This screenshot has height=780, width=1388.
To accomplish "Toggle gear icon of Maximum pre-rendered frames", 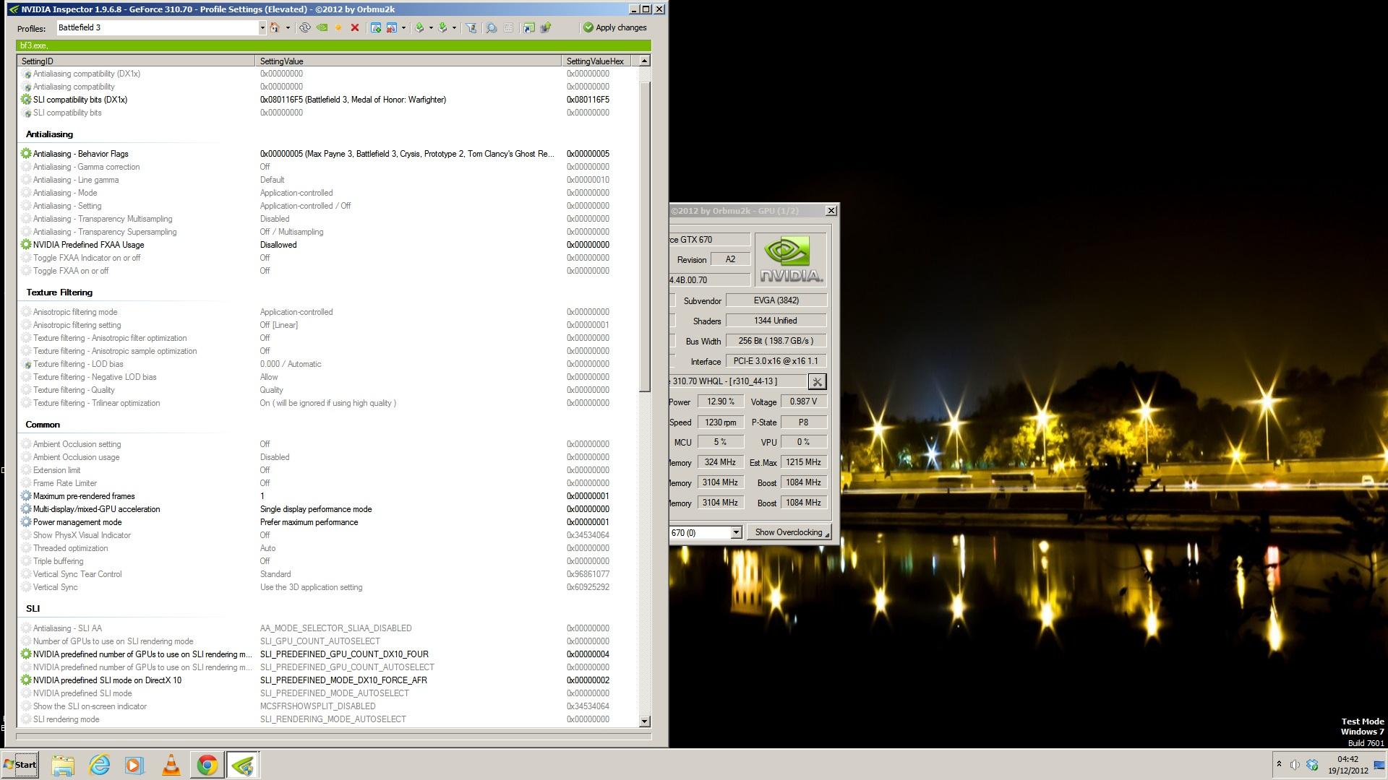I will coord(26,496).
